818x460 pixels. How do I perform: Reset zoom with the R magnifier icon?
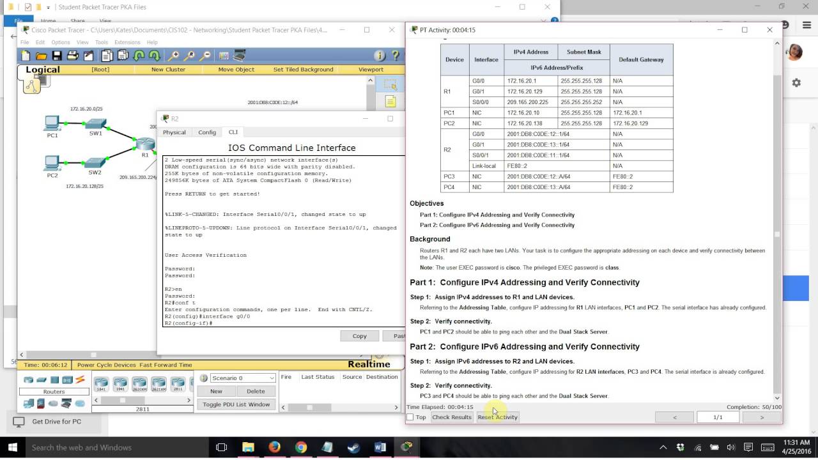pyautogui.click(x=189, y=56)
